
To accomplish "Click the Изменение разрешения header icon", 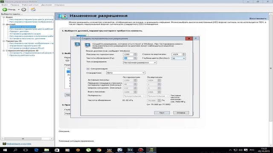I will pos(63,16).
